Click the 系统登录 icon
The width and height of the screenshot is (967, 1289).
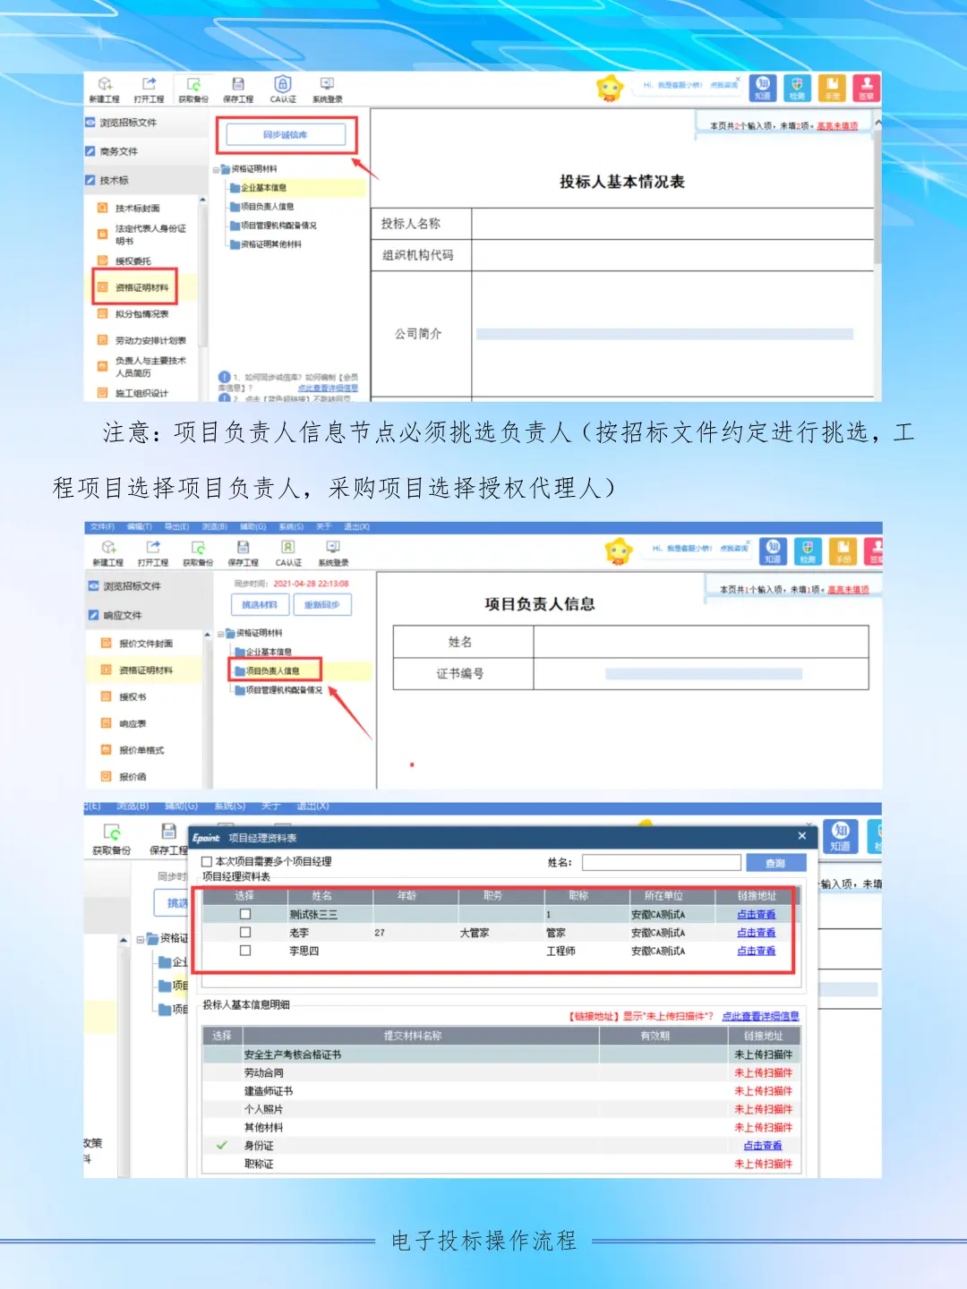(x=327, y=87)
